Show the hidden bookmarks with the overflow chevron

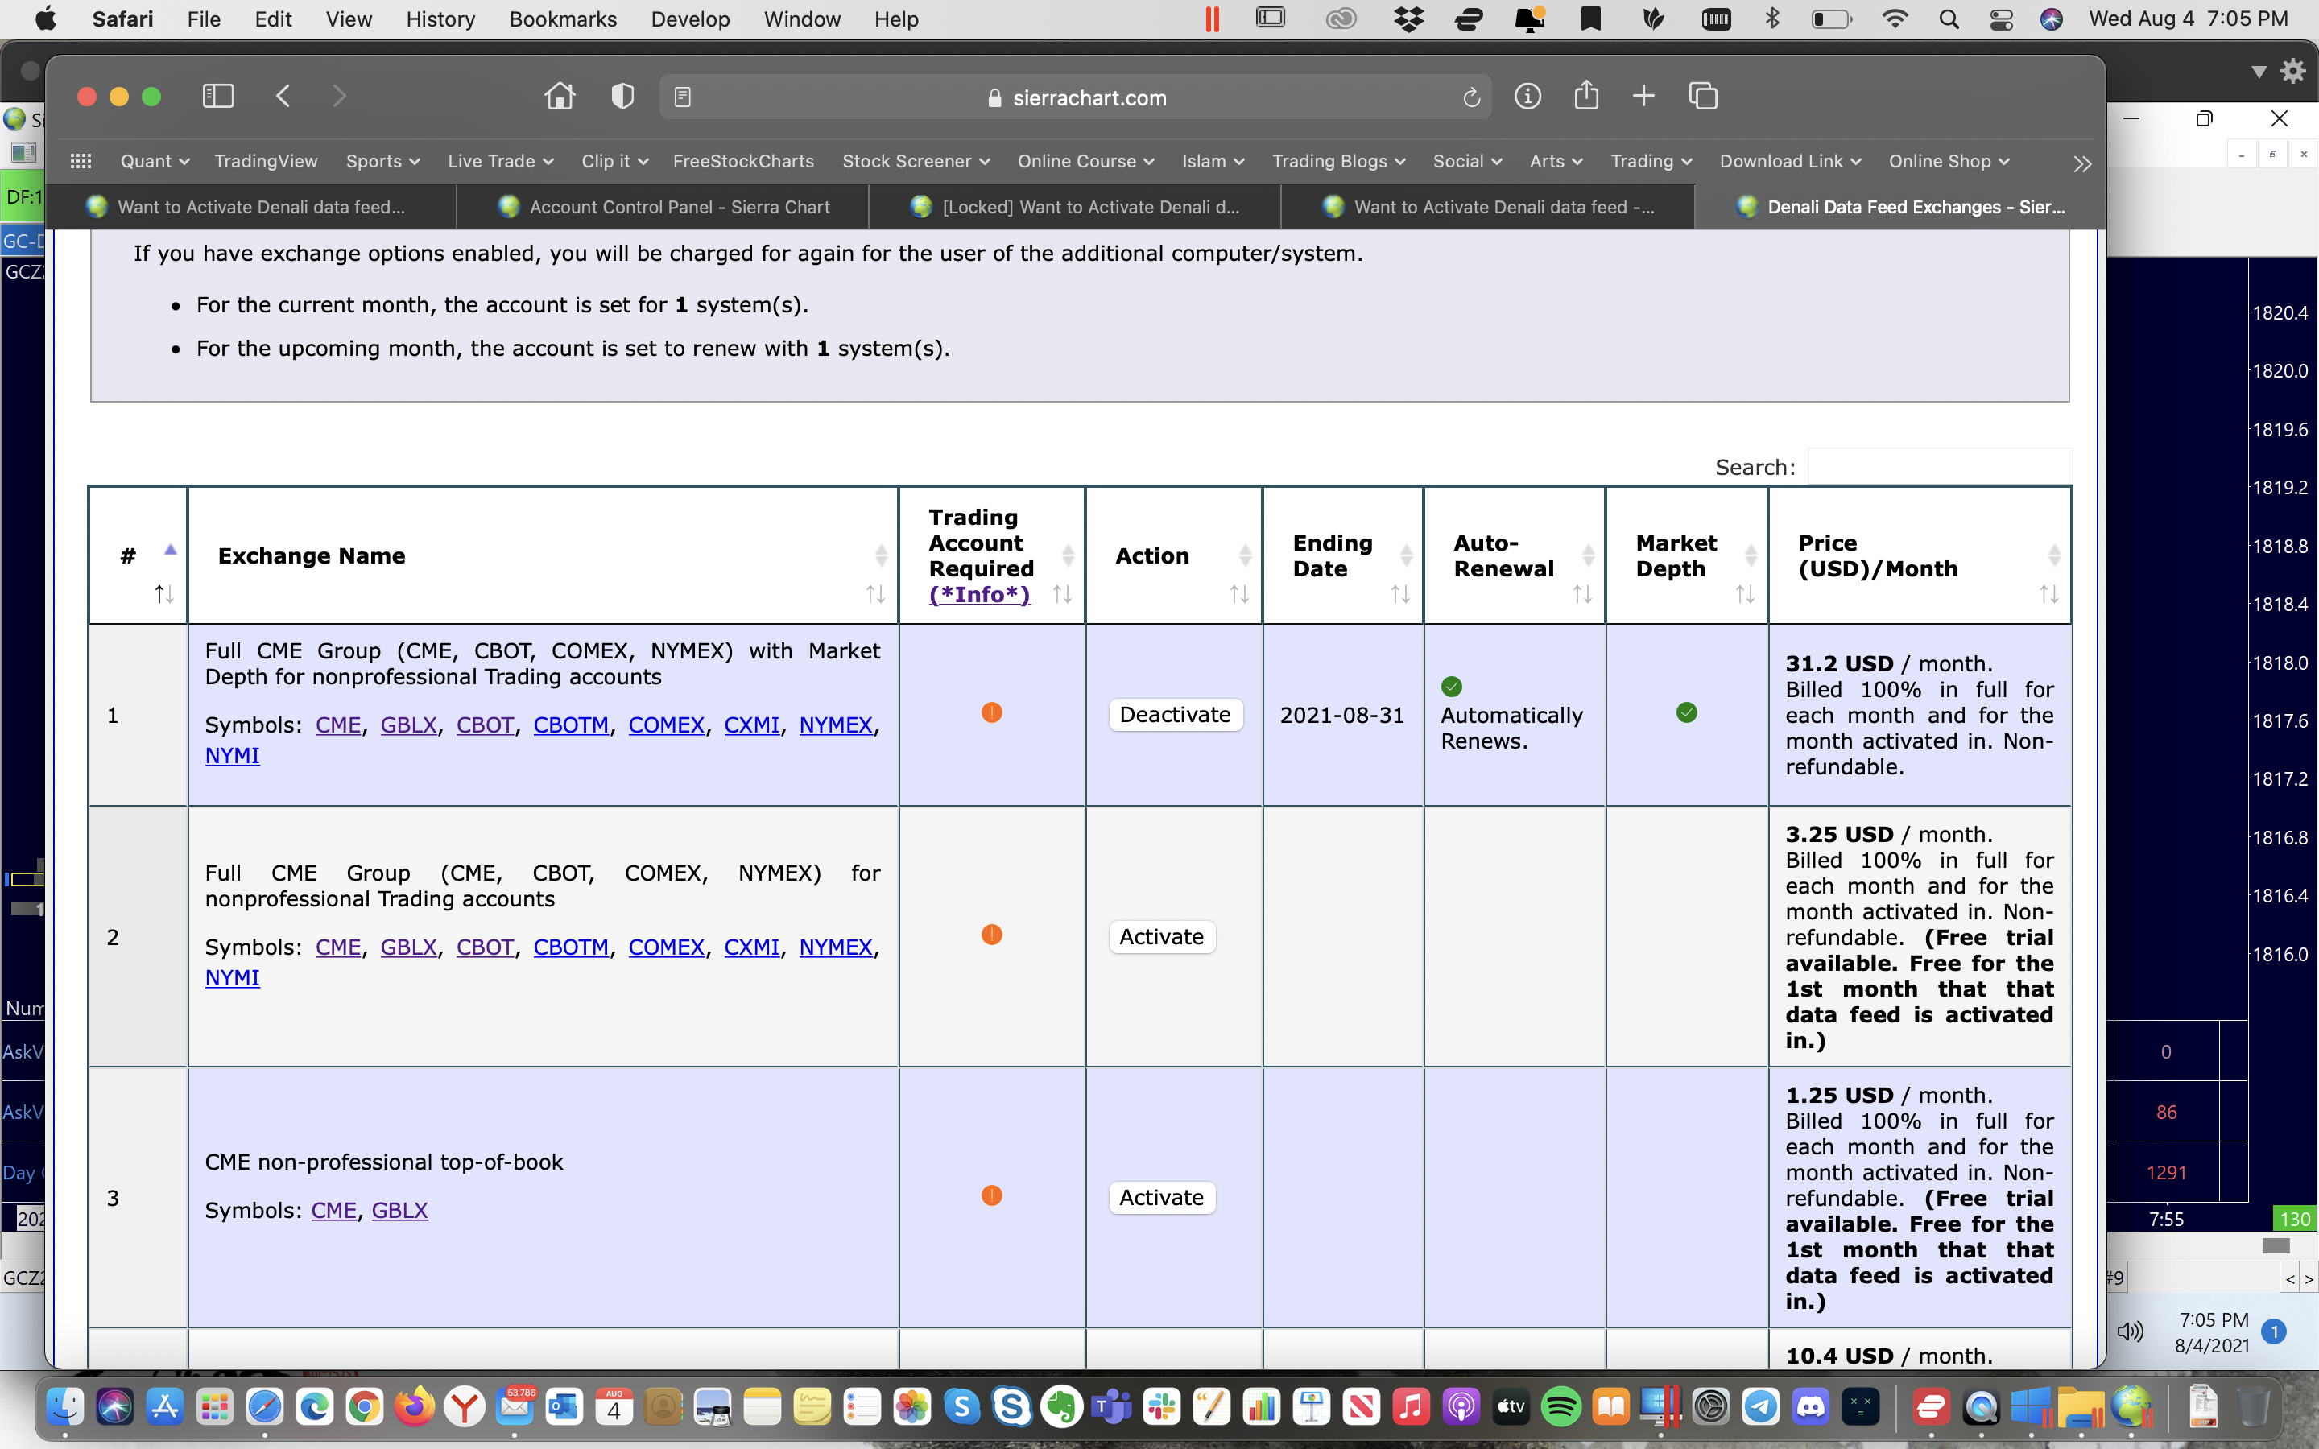click(2081, 163)
